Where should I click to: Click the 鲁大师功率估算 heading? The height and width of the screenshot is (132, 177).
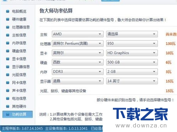click(56, 11)
